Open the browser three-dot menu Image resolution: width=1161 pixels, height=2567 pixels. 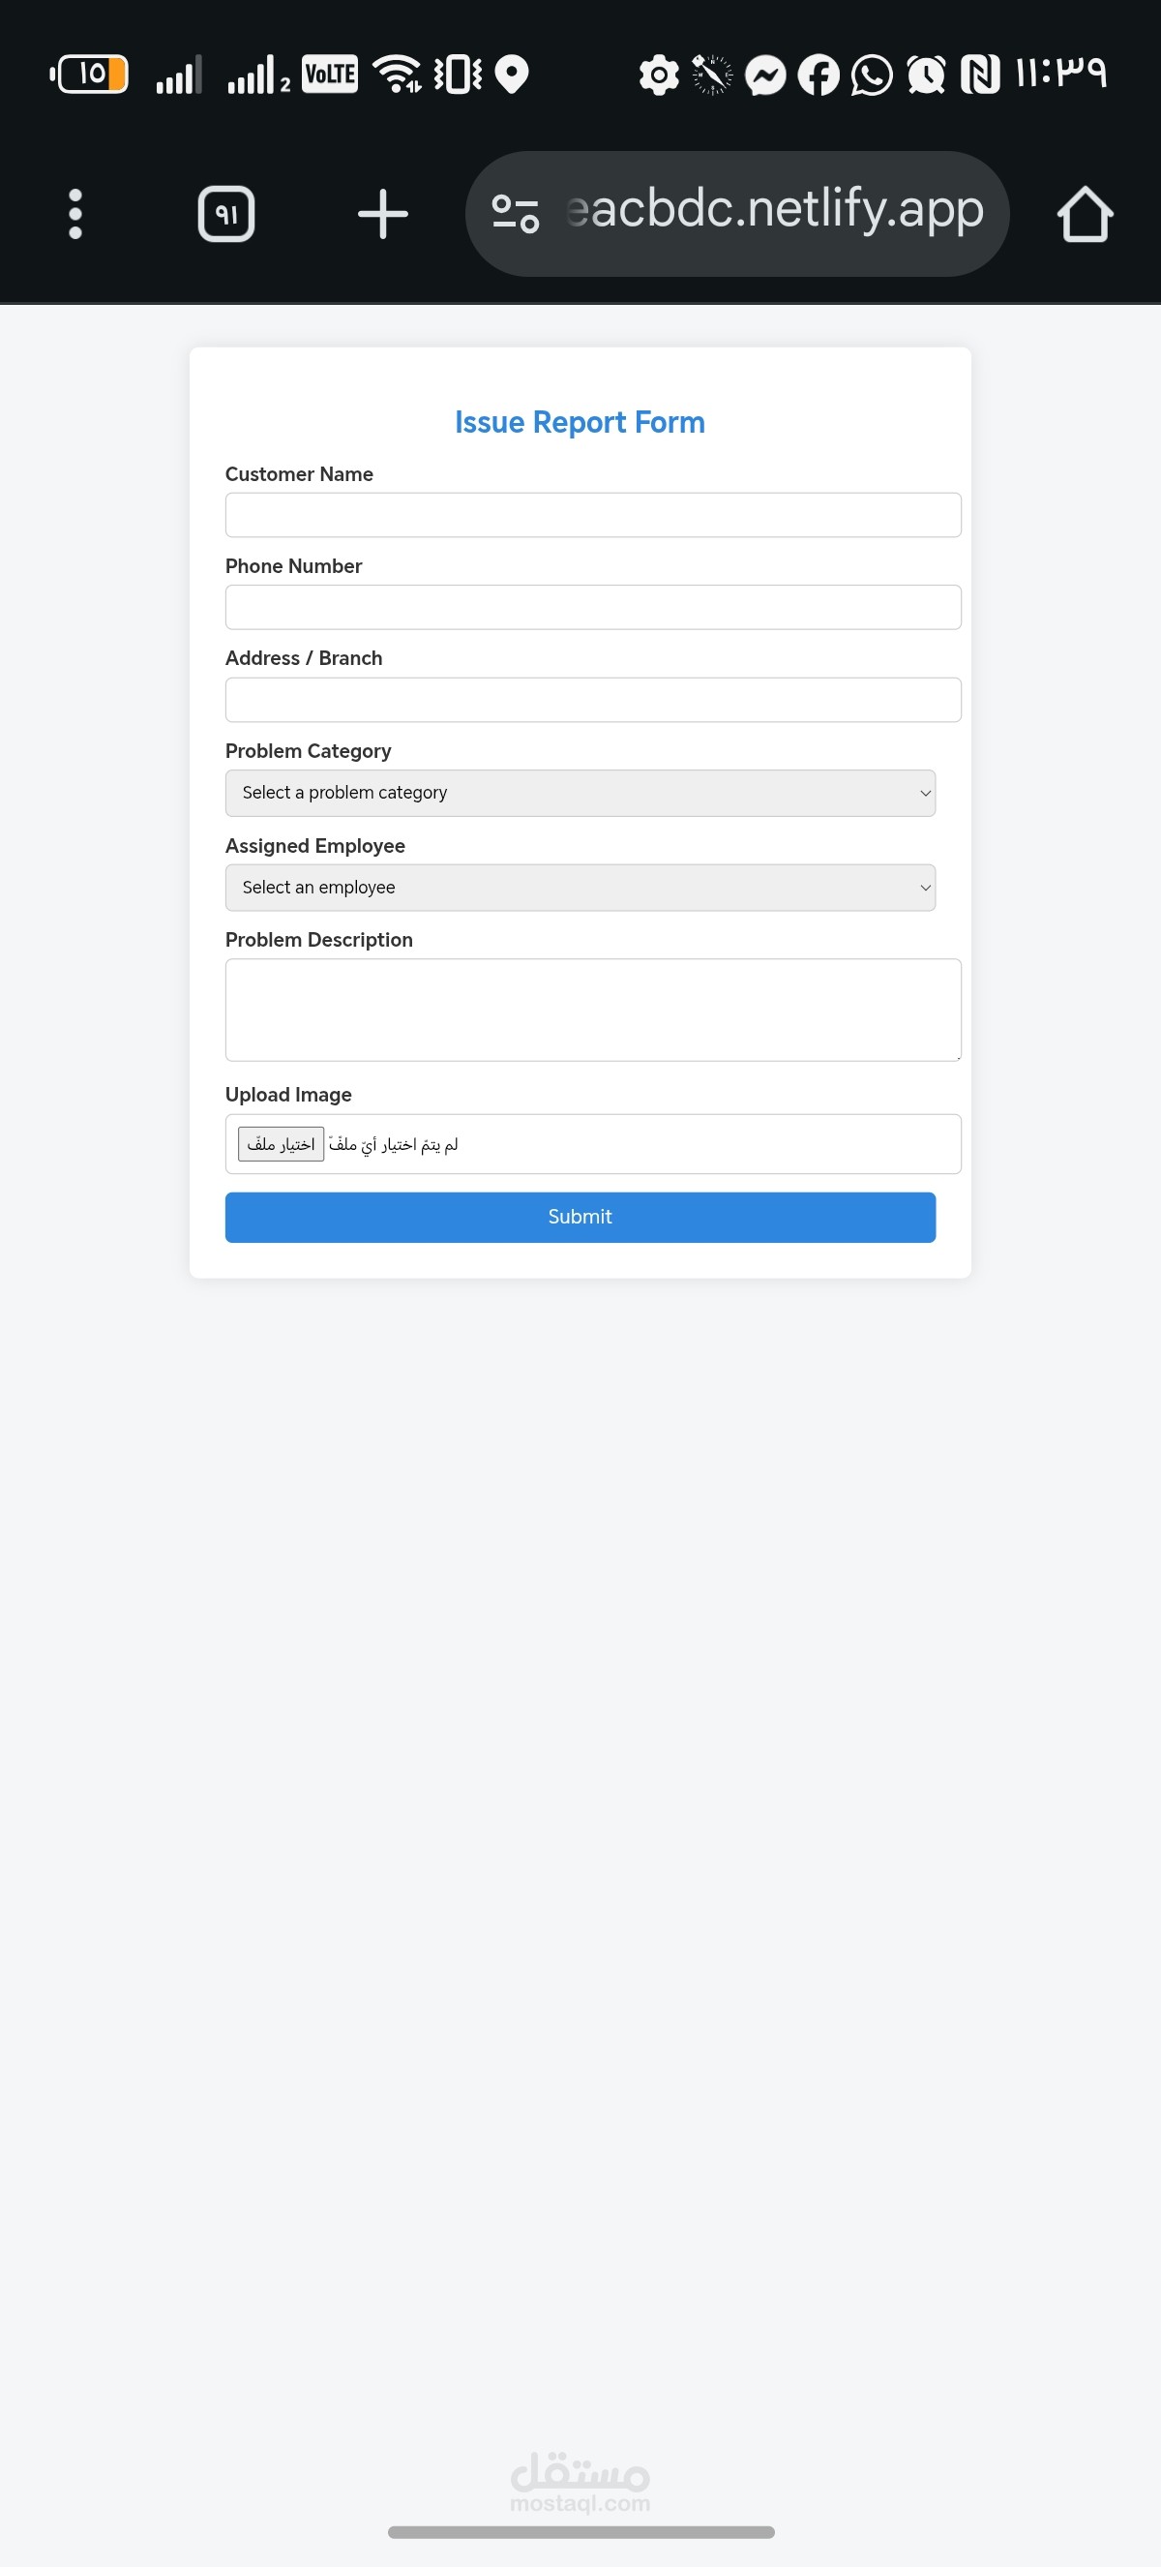click(74, 214)
